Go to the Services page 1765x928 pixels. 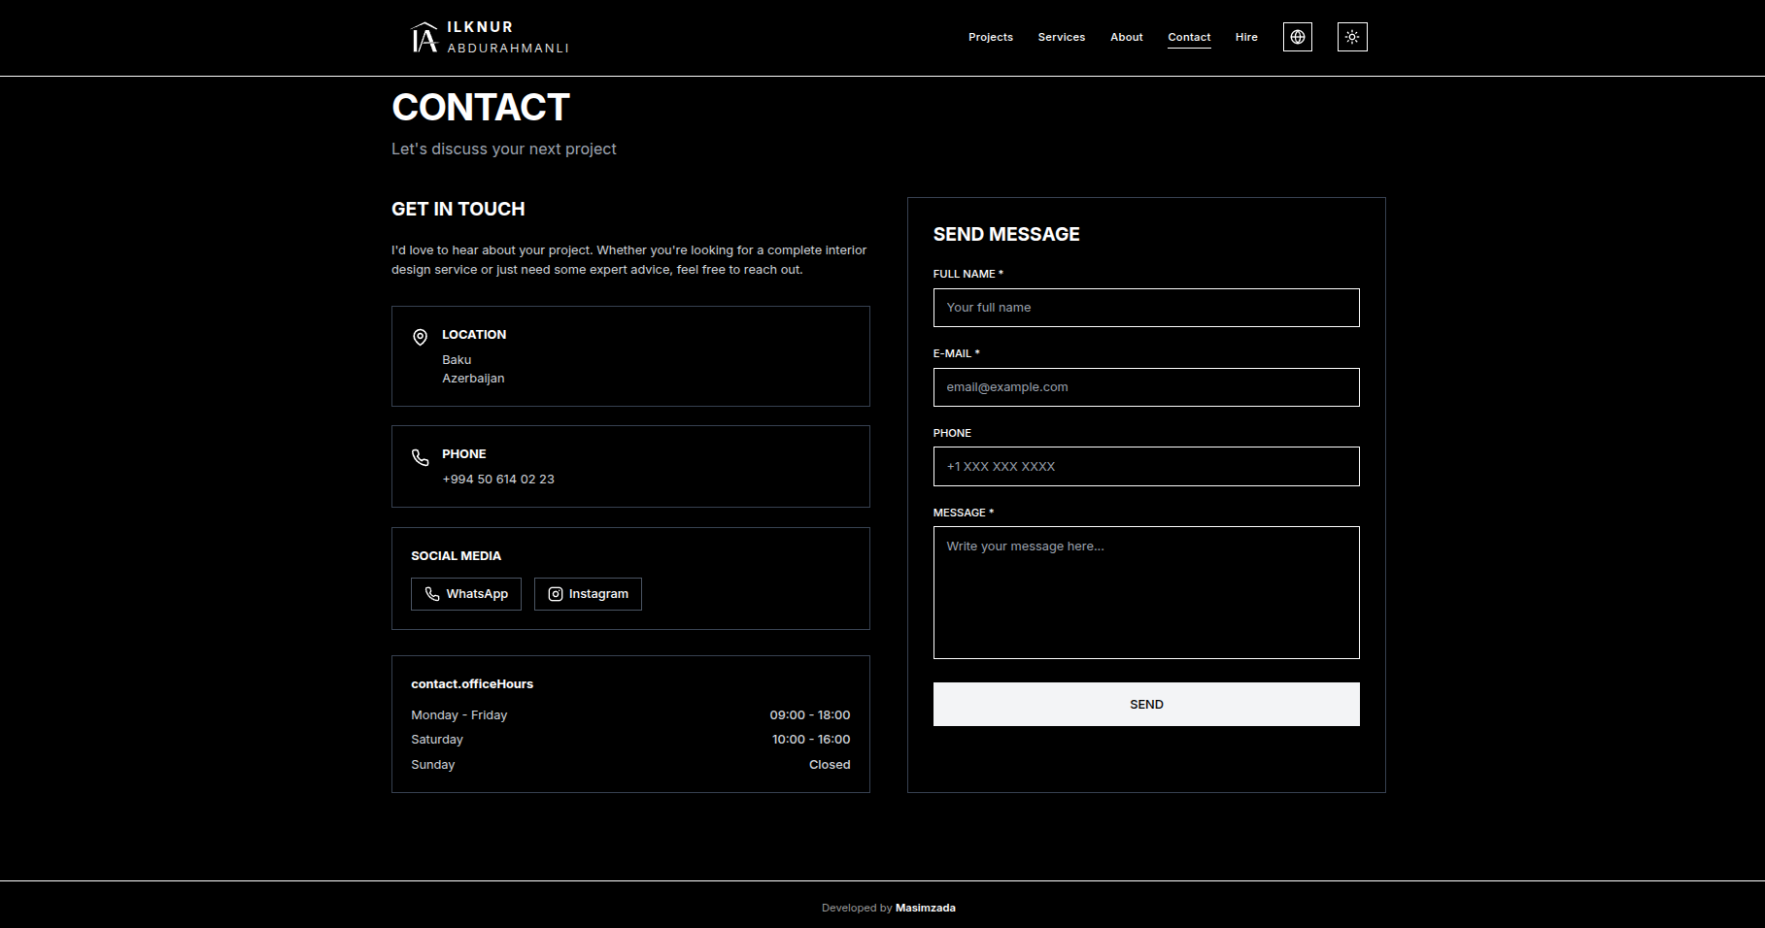click(x=1061, y=37)
